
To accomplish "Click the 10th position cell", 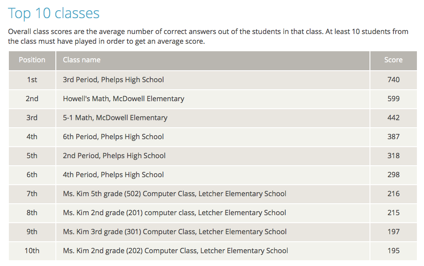I will point(32,251).
